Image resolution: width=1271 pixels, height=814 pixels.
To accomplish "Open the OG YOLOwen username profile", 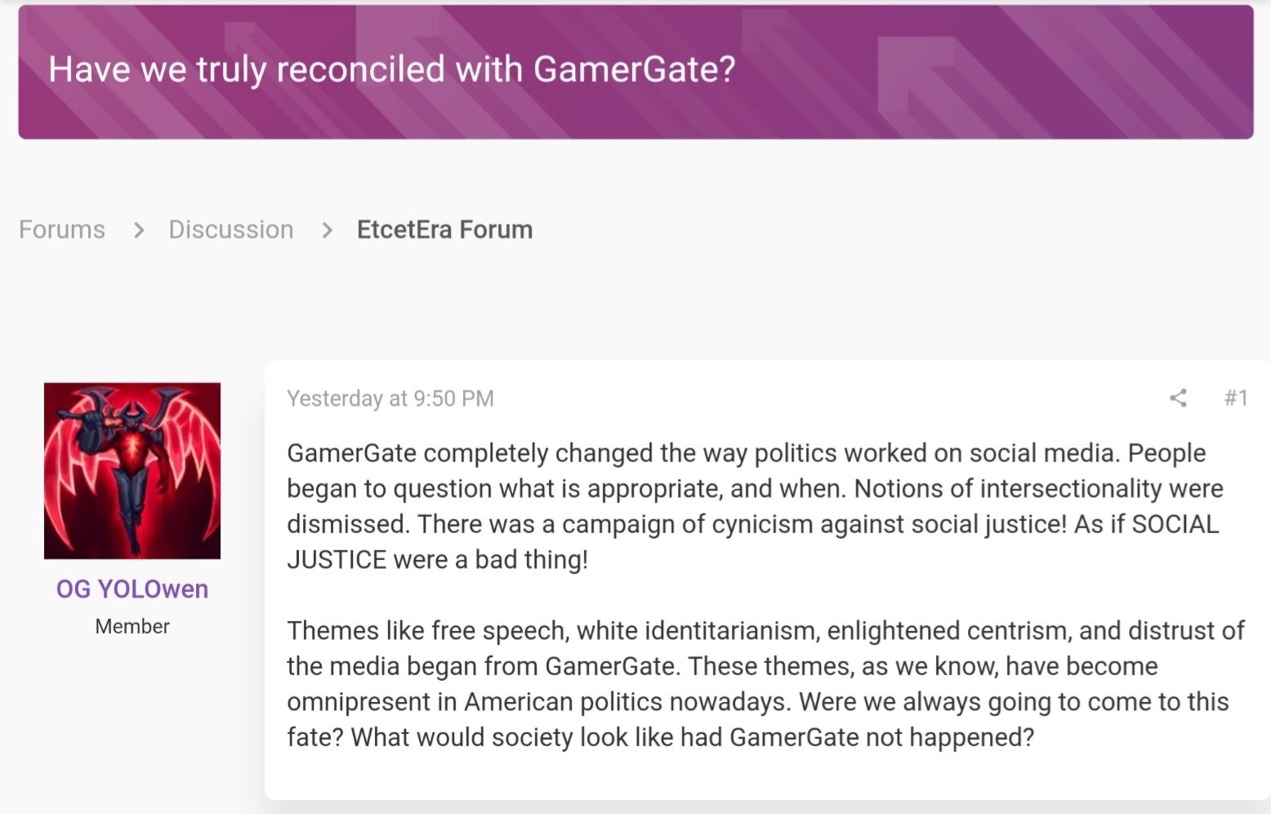I will click(x=132, y=589).
